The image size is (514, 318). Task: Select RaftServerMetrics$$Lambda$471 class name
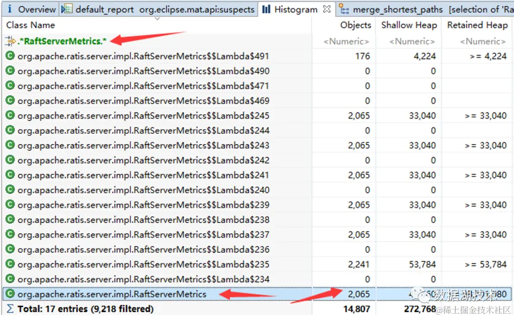[x=143, y=86]
